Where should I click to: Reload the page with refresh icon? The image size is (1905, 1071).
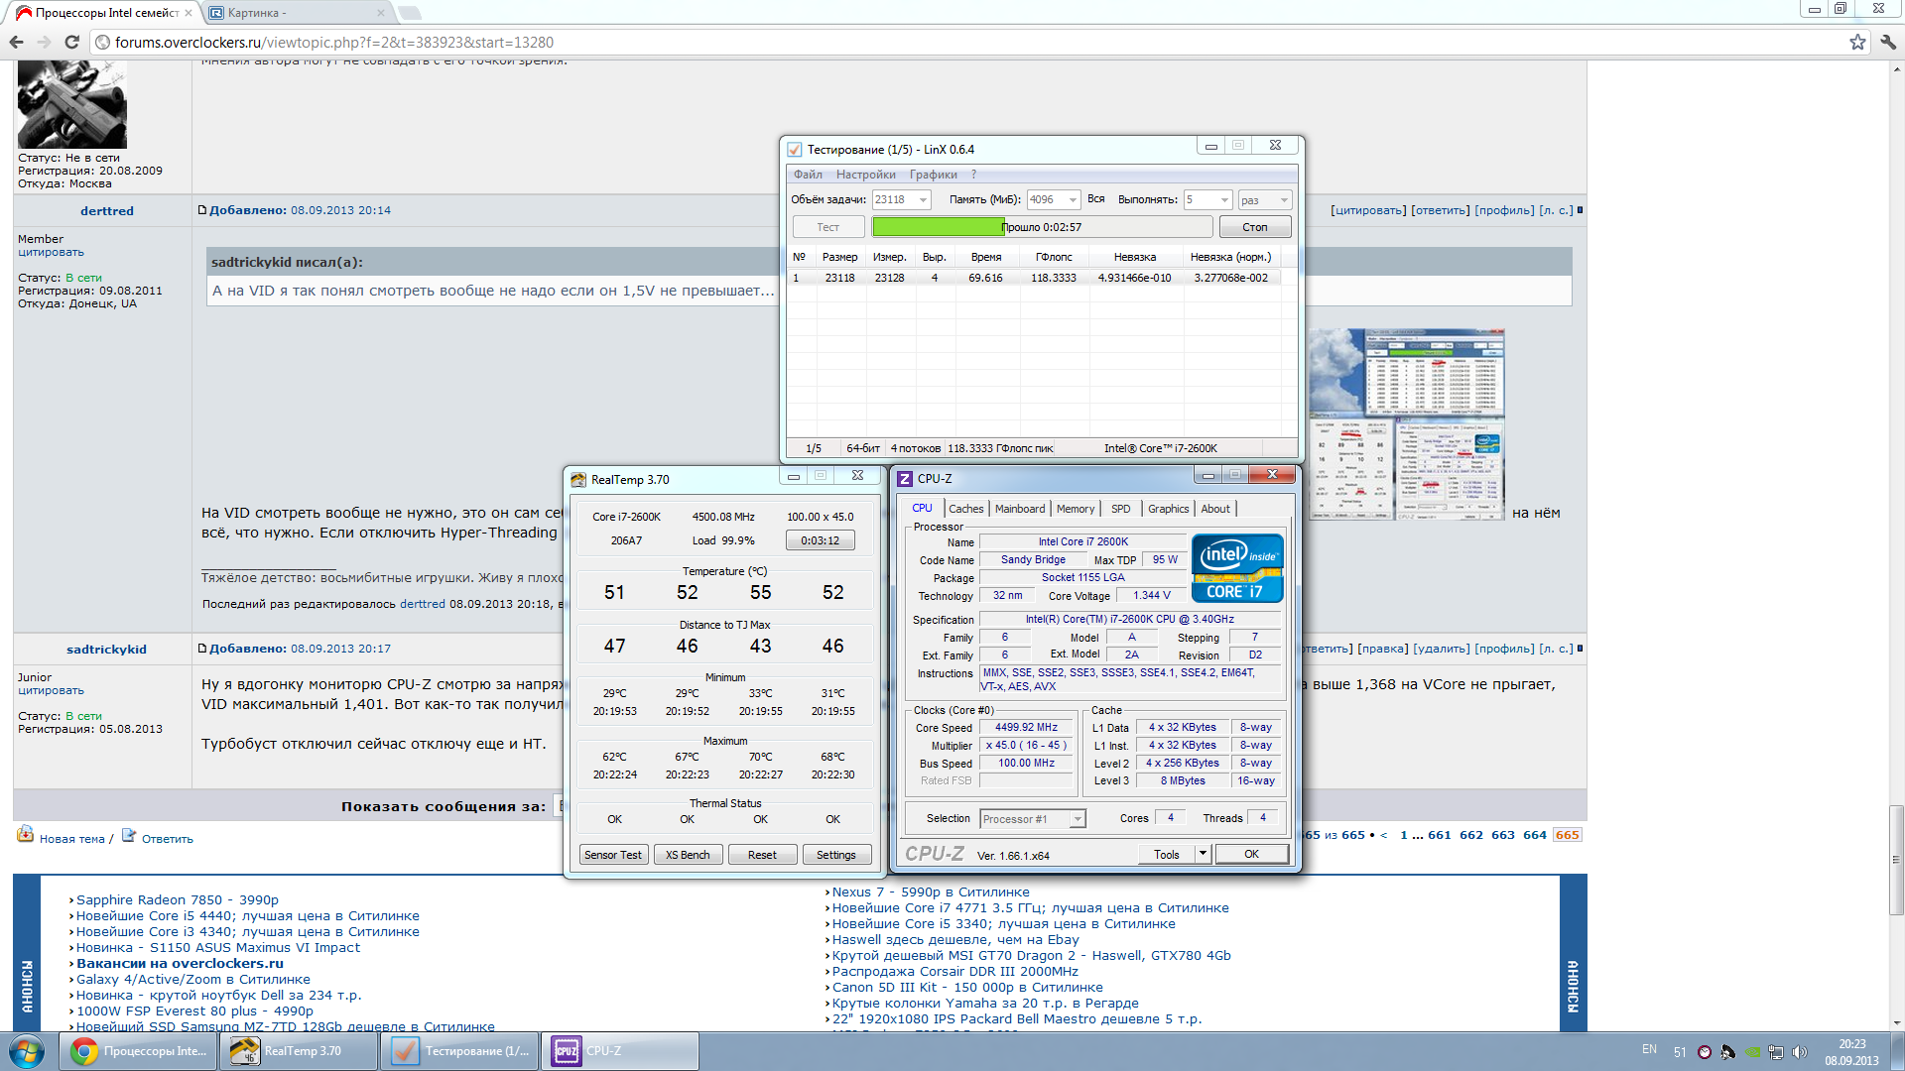point(71,42)
